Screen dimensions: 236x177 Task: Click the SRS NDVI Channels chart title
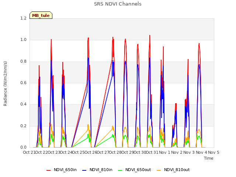[118, 4]
